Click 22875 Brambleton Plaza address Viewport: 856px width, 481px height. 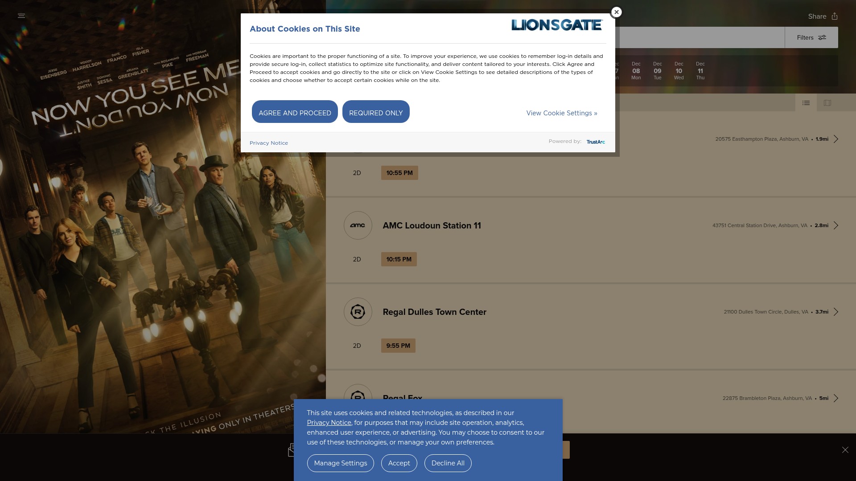(767, 398)
